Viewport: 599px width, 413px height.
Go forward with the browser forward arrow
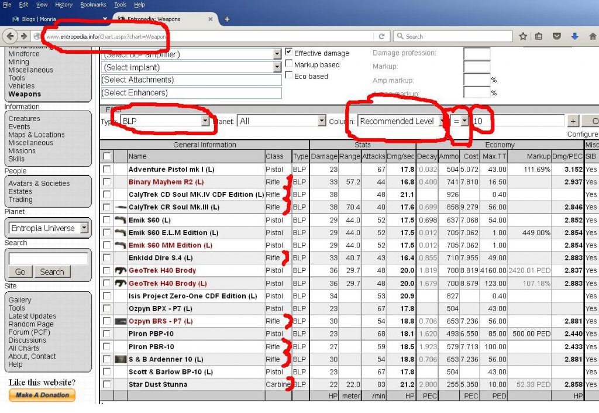(23, 36)
